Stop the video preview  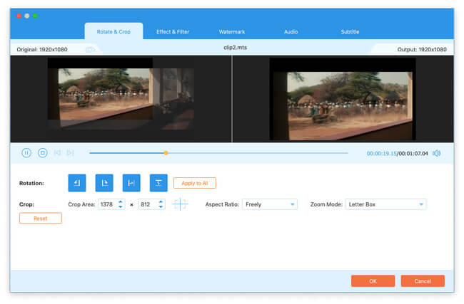click(x=42, y=152)
